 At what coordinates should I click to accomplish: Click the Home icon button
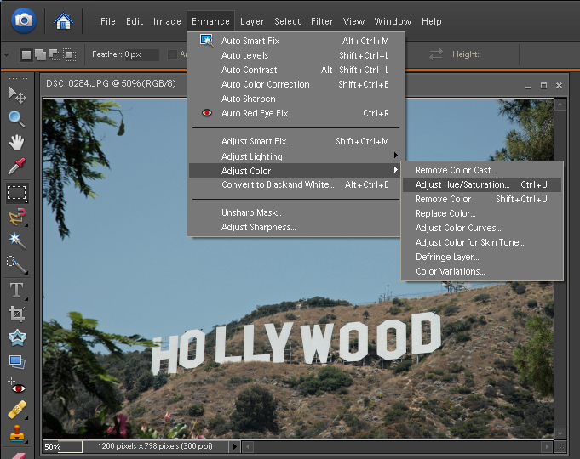[63, 20]
